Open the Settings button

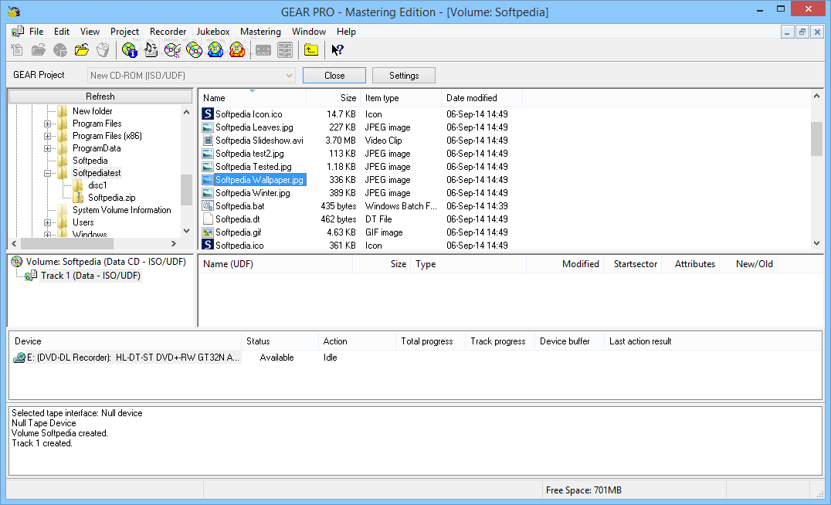404,75
